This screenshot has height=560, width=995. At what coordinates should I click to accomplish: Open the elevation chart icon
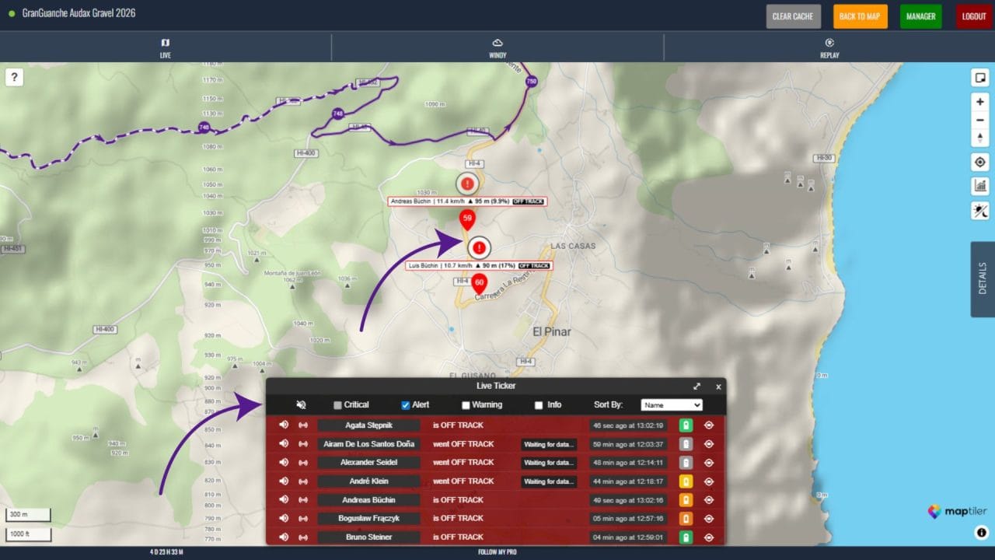[980, 186]
